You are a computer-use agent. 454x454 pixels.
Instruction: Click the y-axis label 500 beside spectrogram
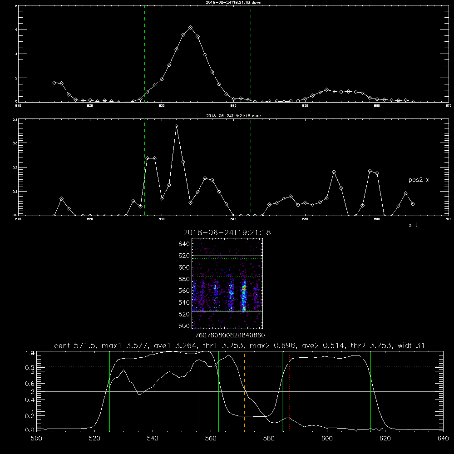pos(184,326)
